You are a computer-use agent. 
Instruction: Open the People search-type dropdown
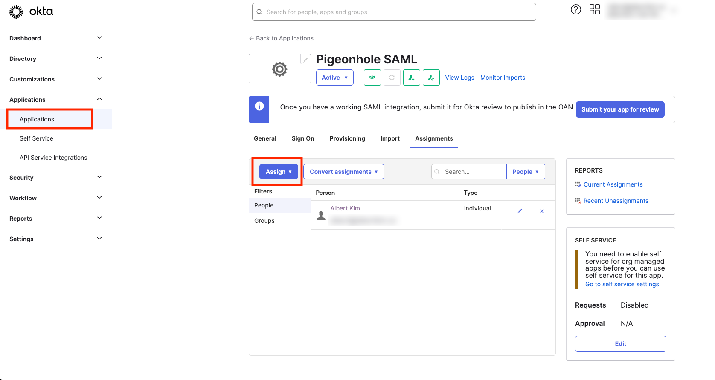[x=526, y=172]
